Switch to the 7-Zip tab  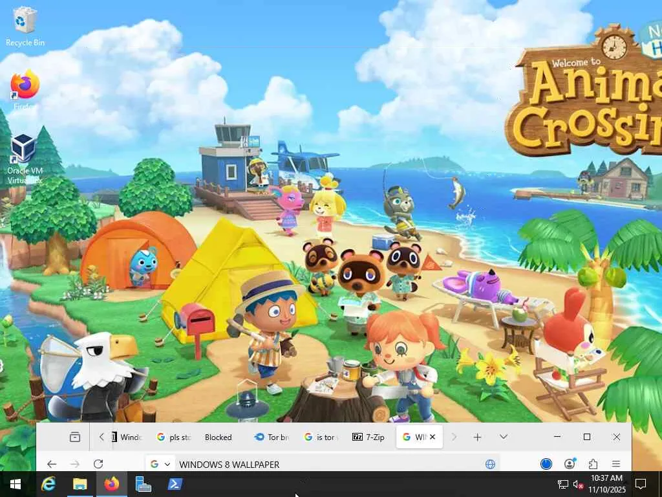pyautogui.click(x=368, y=437)
